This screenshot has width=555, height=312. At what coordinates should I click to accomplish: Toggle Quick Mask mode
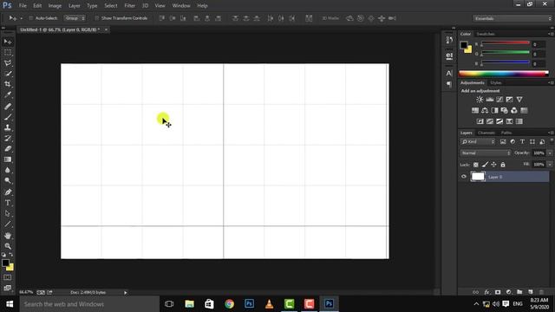pos(8,277)
